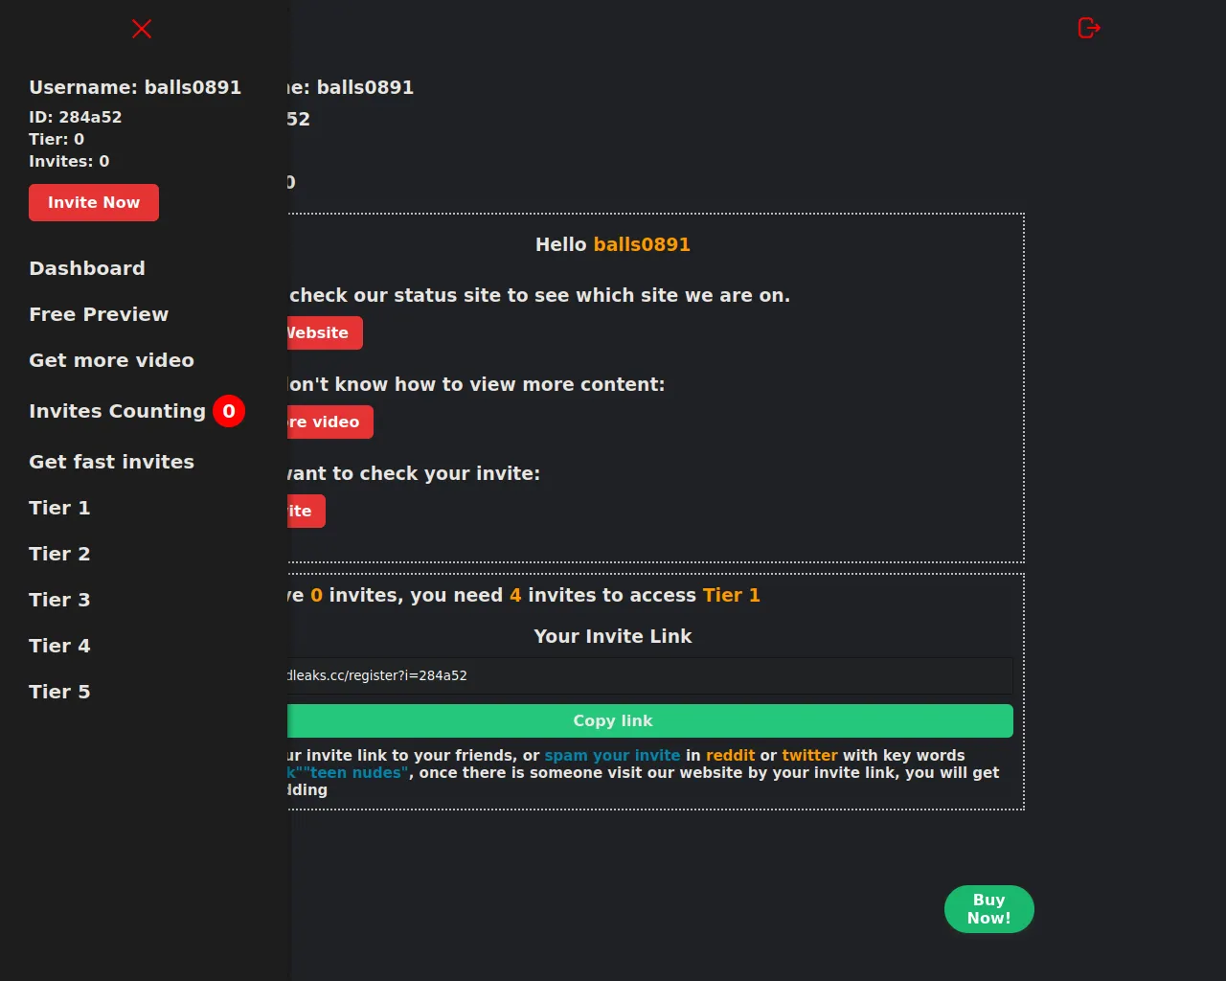The height and width of the screenshot is (981, 1226).
Task: Click the red invite counter badge
Action: 229,411
